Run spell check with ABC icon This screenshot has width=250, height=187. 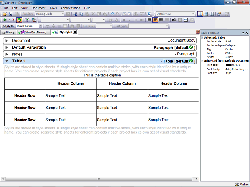tap(141, 14)
